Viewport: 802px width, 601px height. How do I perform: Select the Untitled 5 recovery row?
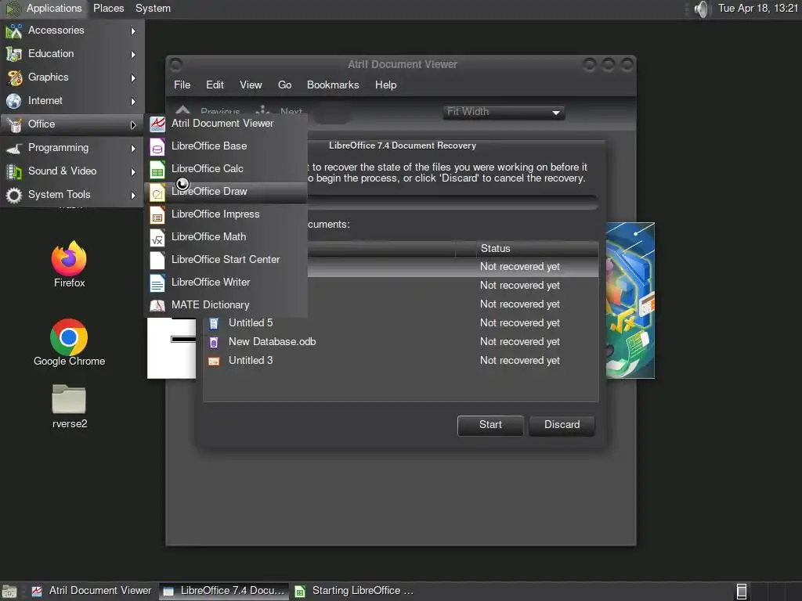401,323
